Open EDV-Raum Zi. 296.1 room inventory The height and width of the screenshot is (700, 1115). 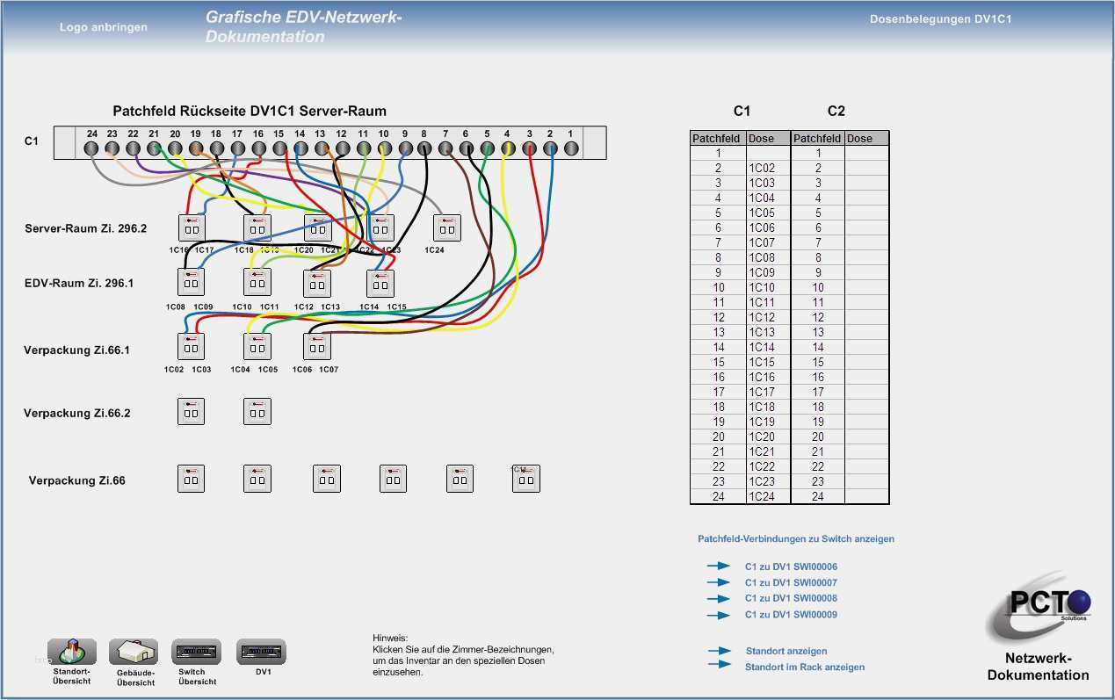point(80,283)
